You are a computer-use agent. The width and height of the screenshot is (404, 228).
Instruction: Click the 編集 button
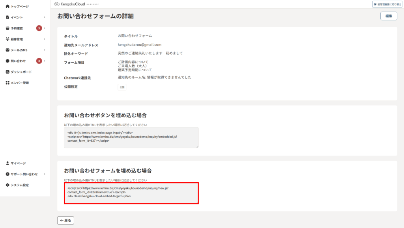coord(389,16)
